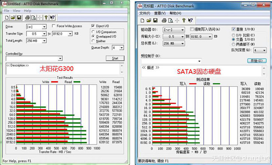This screenshot has width=272, height=165.
Task: Select Overlapped I/O radio button
Action: [93, 36]
